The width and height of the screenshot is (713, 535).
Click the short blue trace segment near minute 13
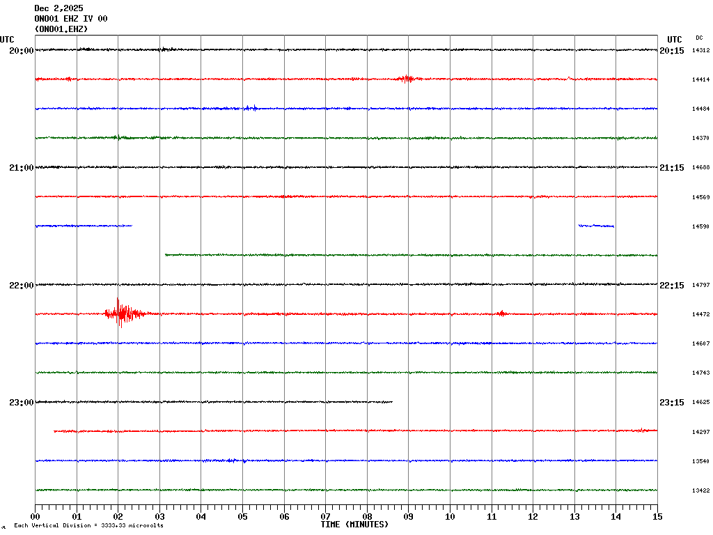[x=595, y=226]
